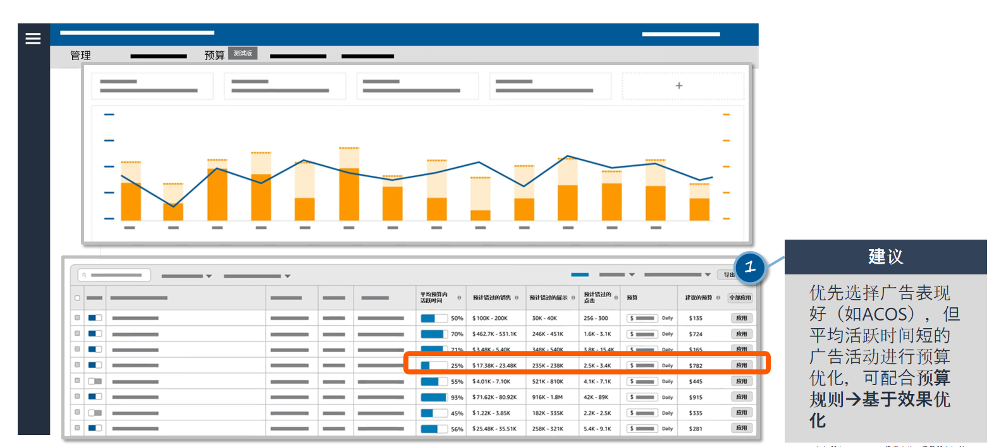Click the magnifier icon in the search box

coord(84,275)
